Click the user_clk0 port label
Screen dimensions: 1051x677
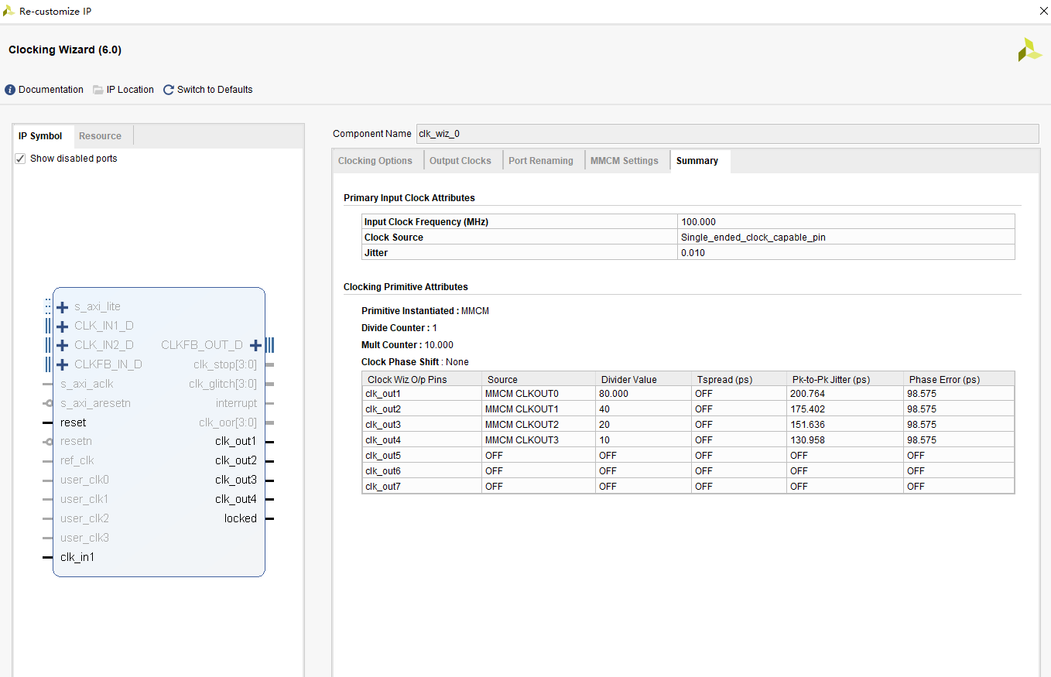84,480
